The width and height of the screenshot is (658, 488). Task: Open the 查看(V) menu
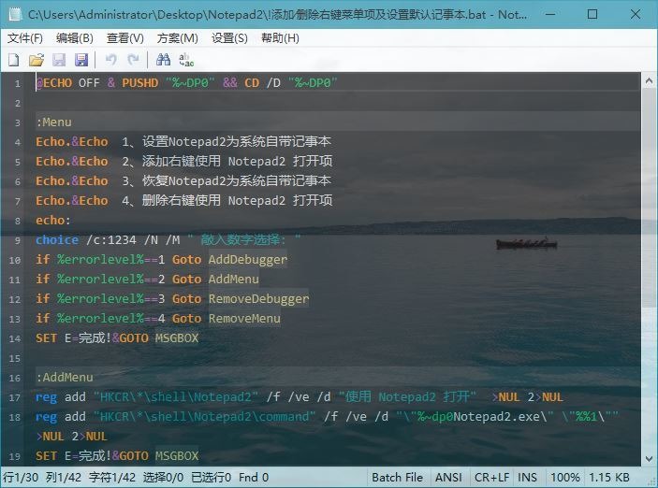(125, 38)
